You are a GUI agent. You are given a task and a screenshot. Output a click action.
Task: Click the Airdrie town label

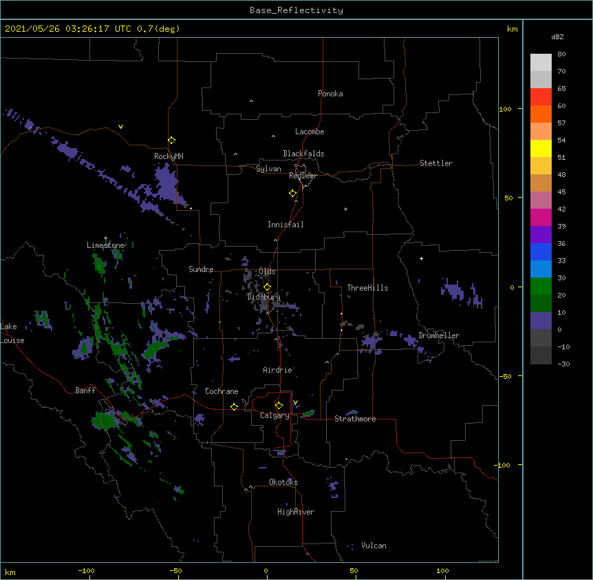(278, 370)
